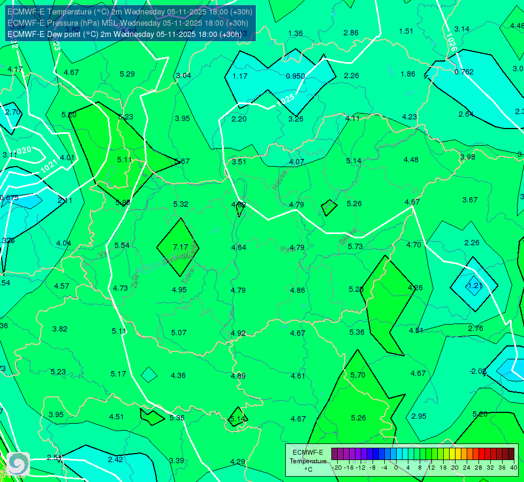This screenshot has height=482, width=524.
Task: Click the 5.54 temperature value
Action: pyautogui.click(x=122, y=245)
